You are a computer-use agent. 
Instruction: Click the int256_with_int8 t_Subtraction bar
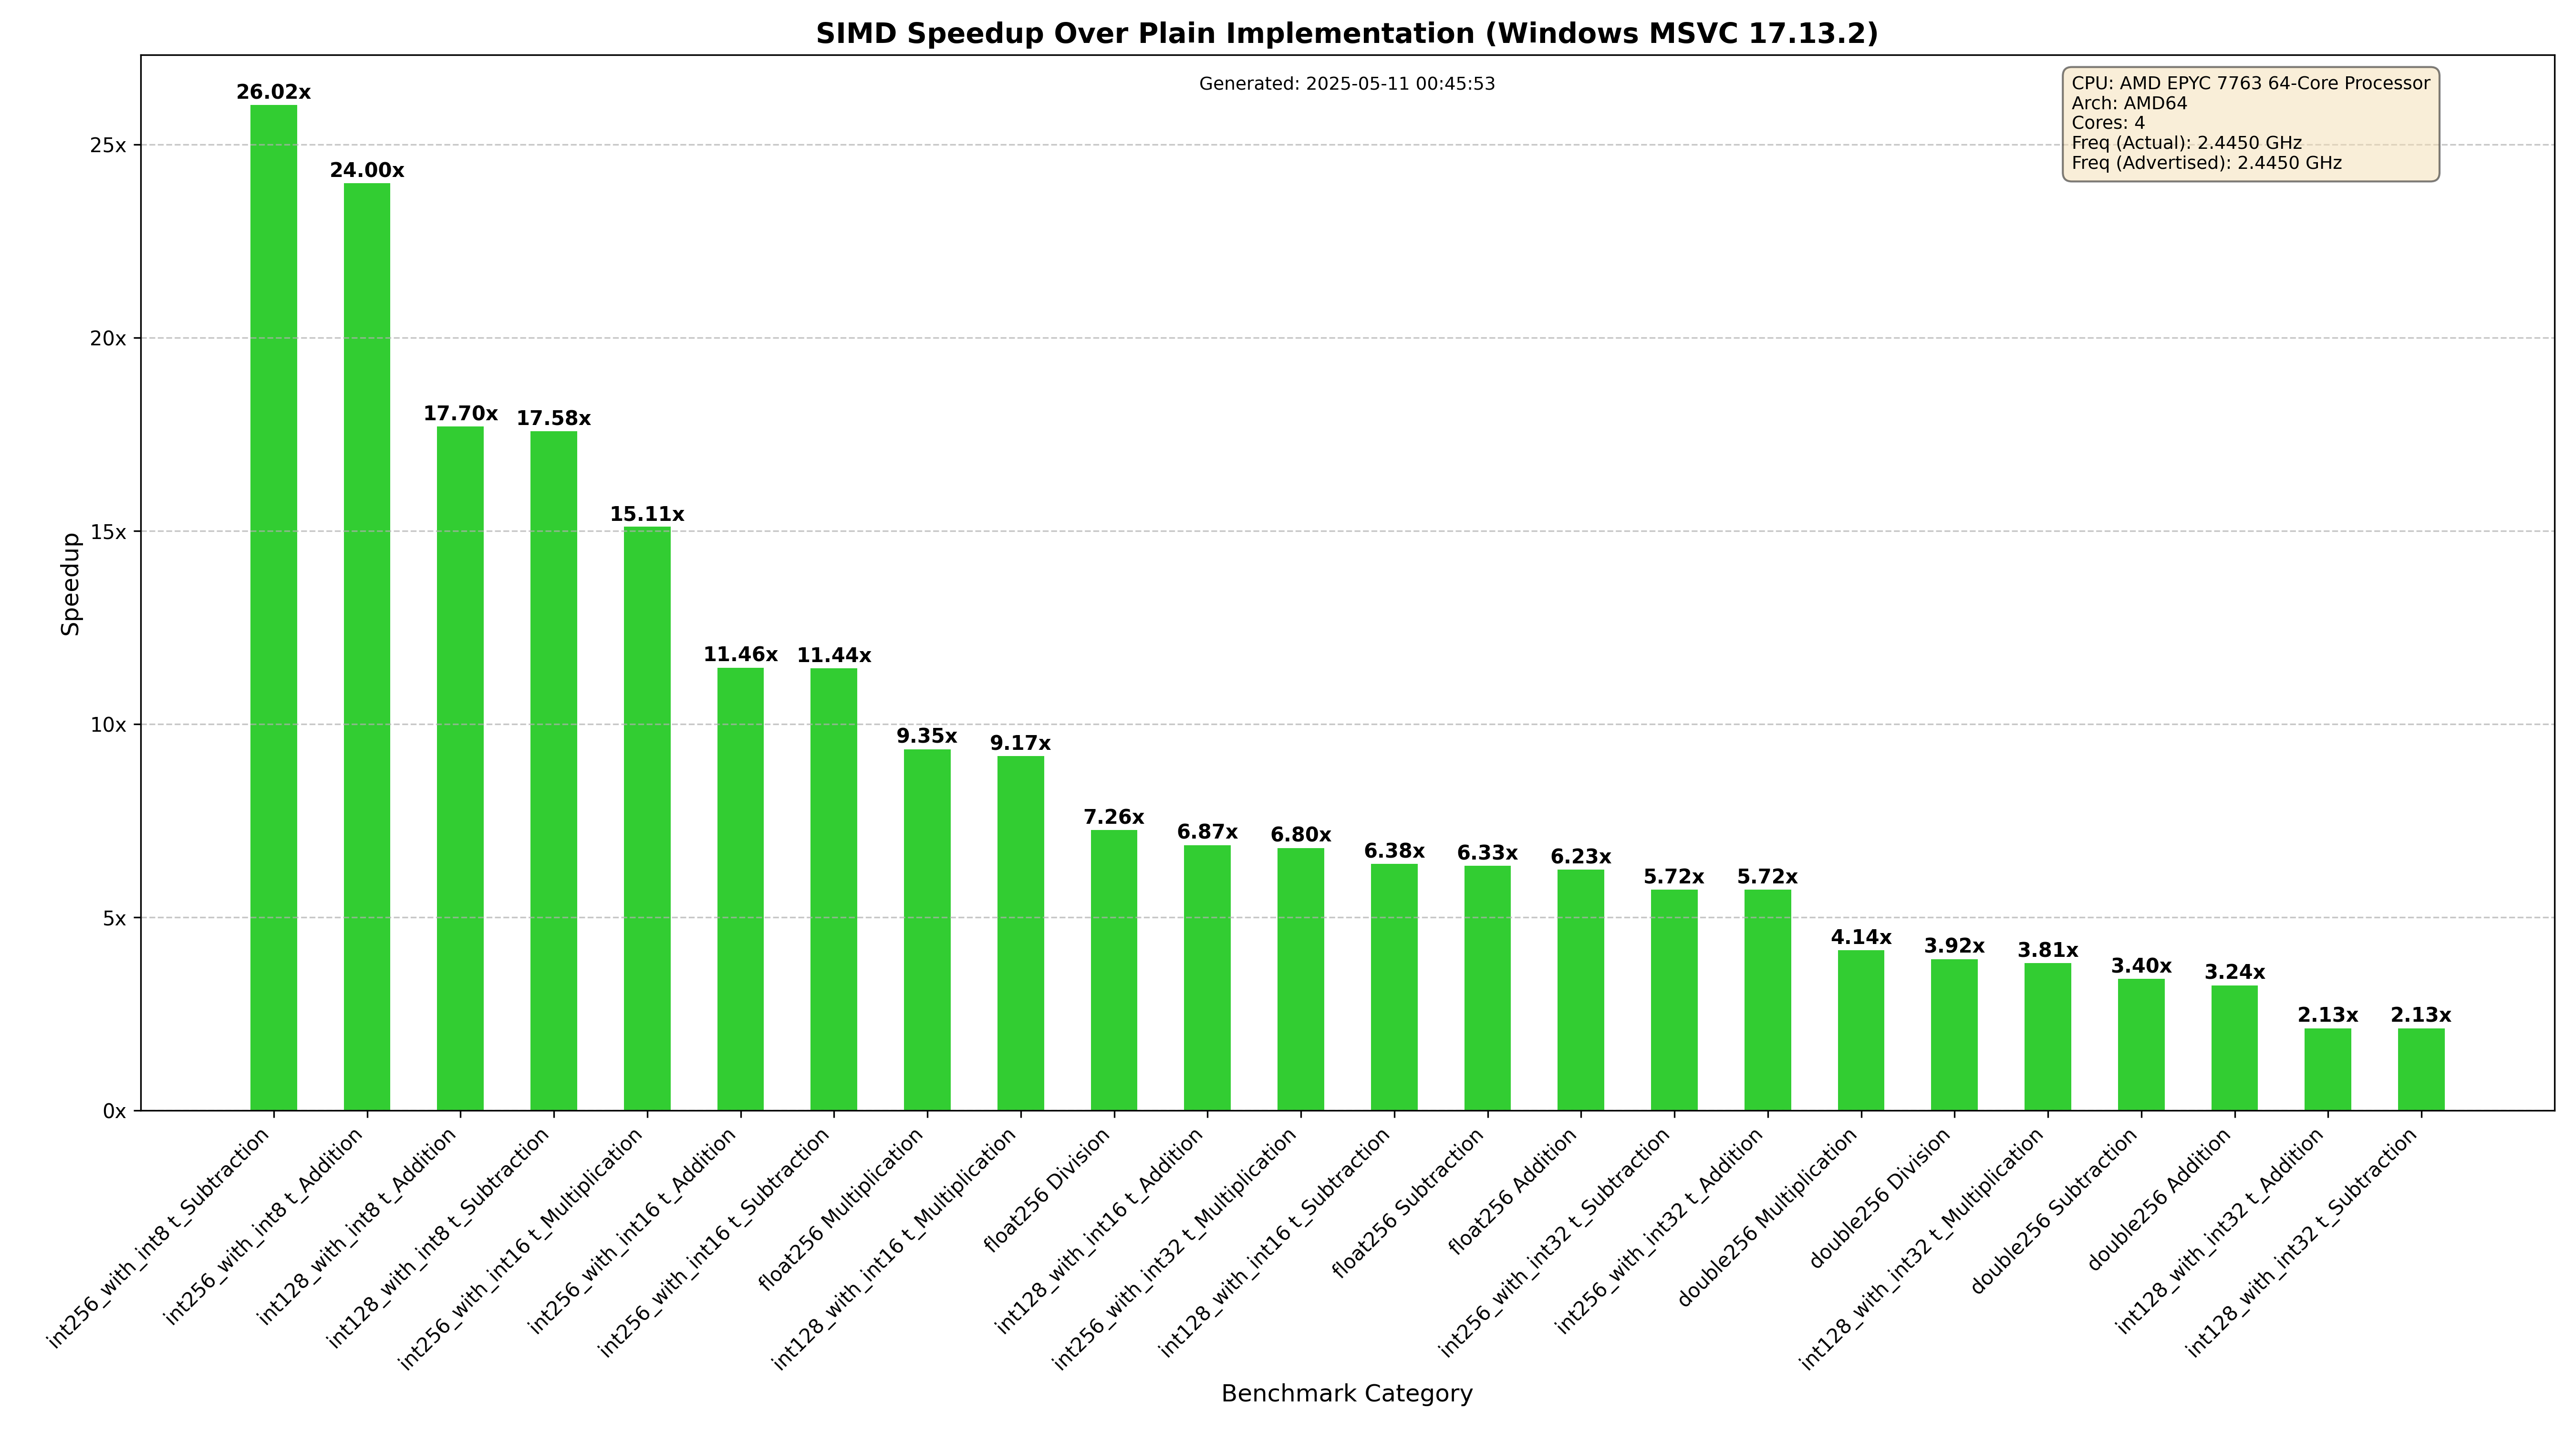[273, 607]
